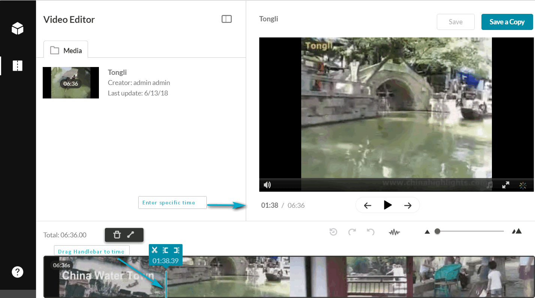Set the in point at the playhead
Screen dimensions: 535x298
point(165,250)
